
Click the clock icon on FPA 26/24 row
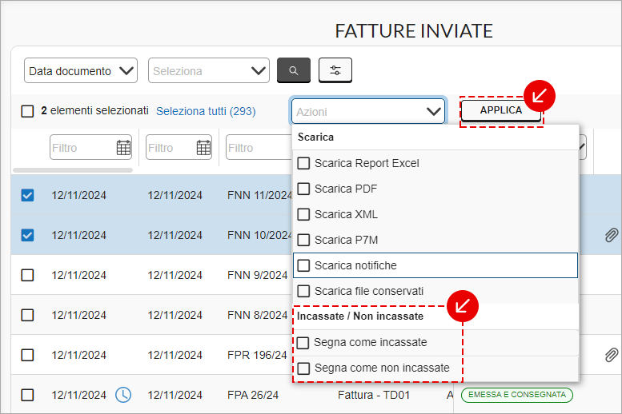tap(123, 394)
